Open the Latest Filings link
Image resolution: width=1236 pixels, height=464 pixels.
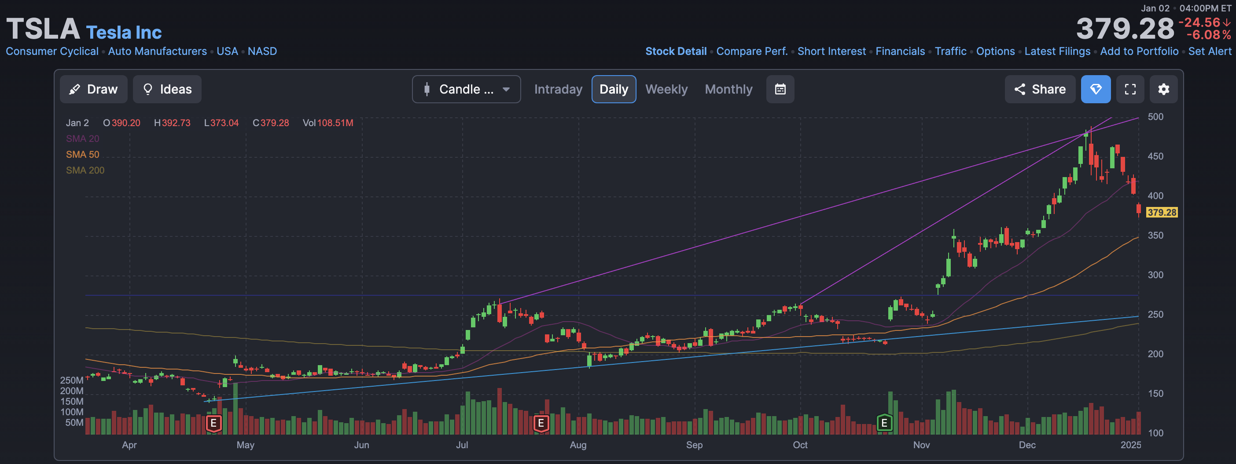[x=1057, y=51]
